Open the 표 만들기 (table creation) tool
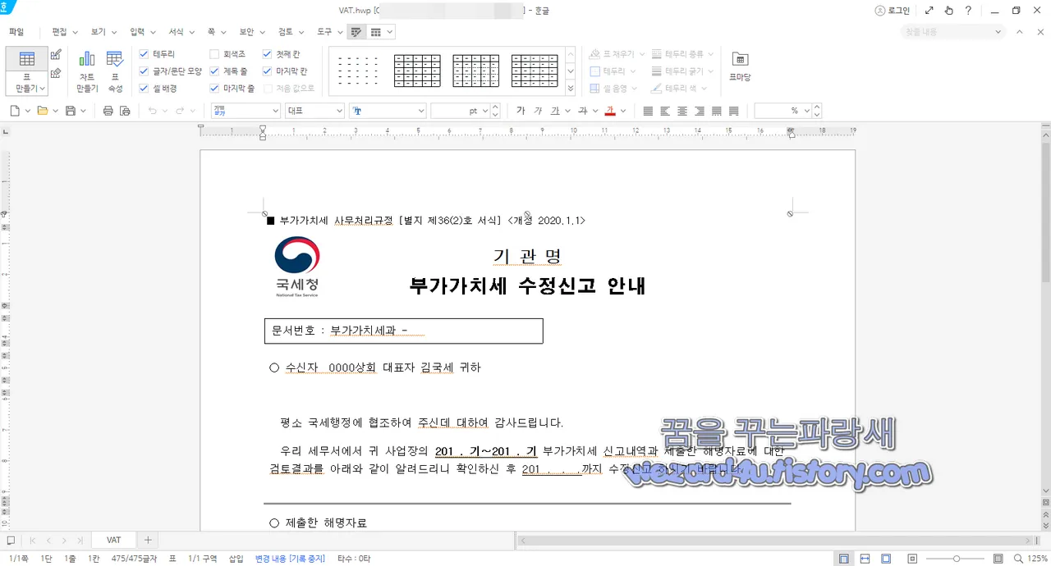This screenshot has height=566, width=1051. [26, 66]
